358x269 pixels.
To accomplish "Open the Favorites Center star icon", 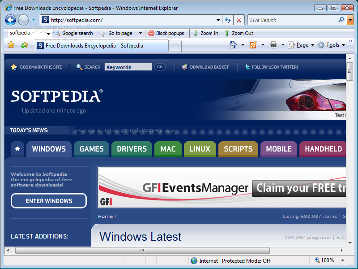I will 11,45.
